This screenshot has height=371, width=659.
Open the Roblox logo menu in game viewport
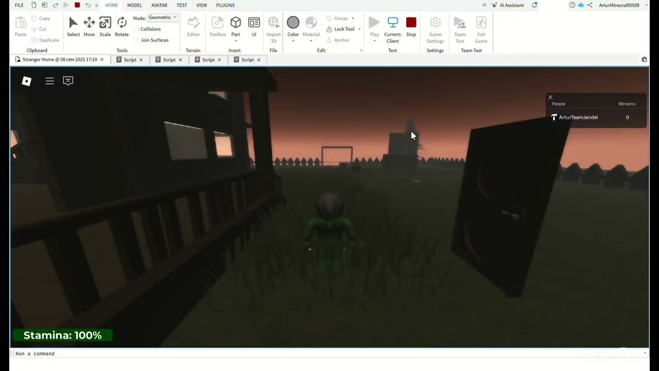[x=27, y=81]
